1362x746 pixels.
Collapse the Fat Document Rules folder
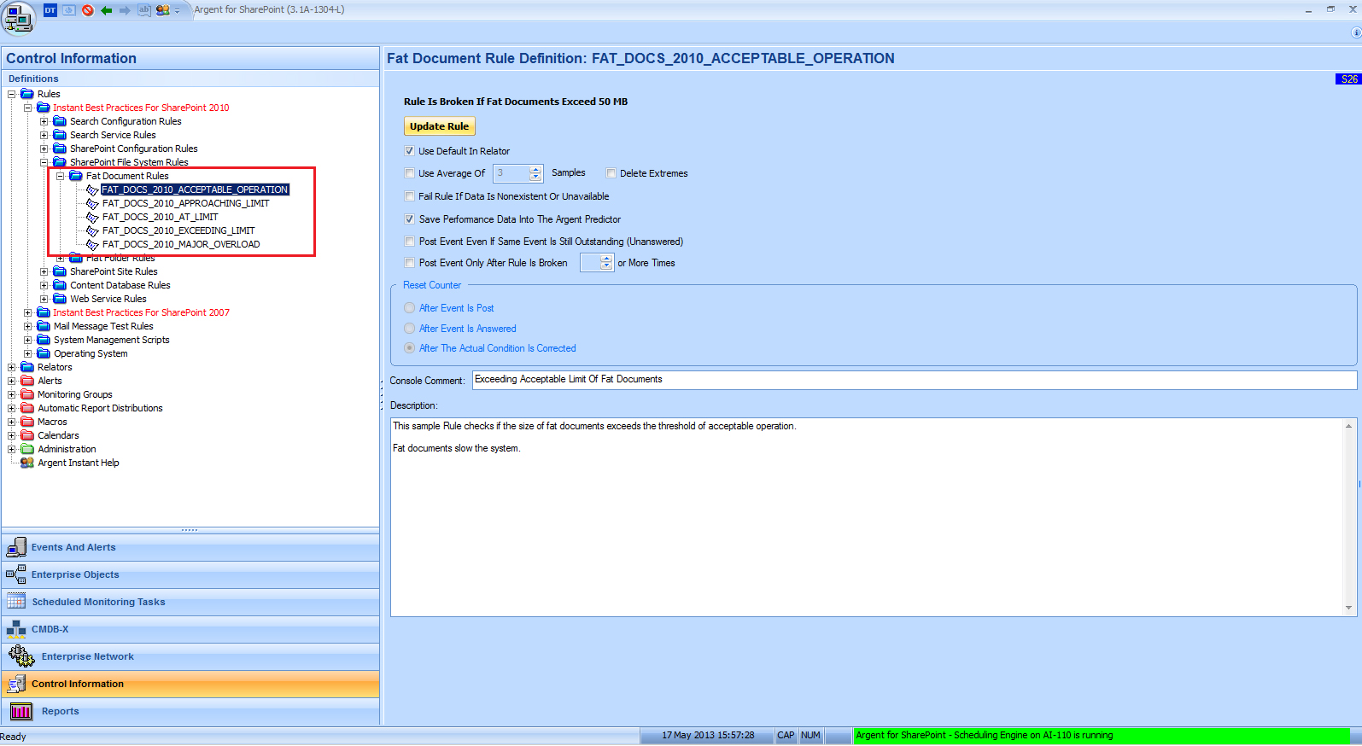[x=61, y=176]
